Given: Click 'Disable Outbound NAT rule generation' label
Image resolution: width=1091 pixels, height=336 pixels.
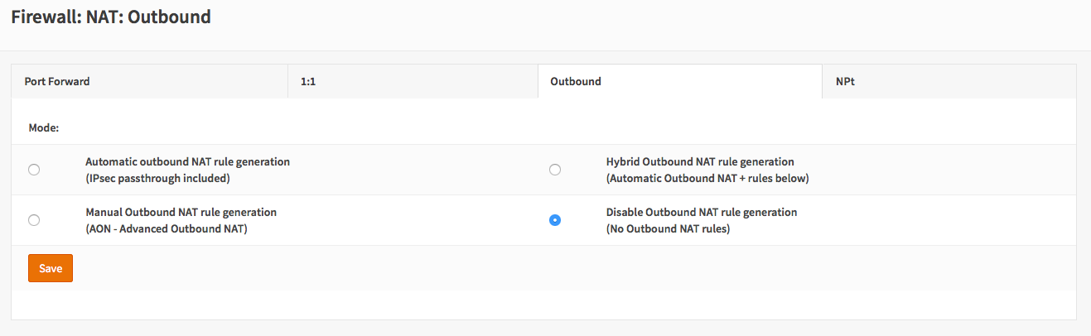Looking at the screenshot, I should [x=702, y=213].
